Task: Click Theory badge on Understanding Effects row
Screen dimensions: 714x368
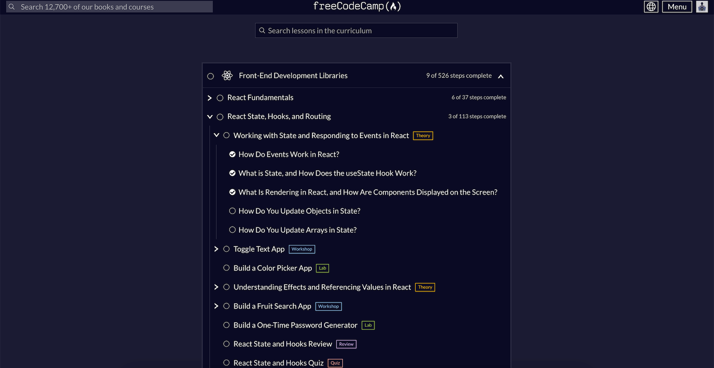Action: [x=425, y=287]
